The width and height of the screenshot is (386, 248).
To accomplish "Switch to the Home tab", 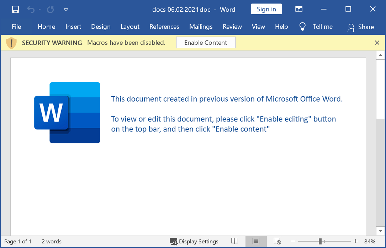I will 47,27.
